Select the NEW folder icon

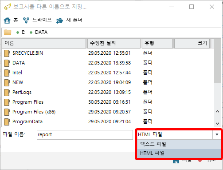click(7, 83)
